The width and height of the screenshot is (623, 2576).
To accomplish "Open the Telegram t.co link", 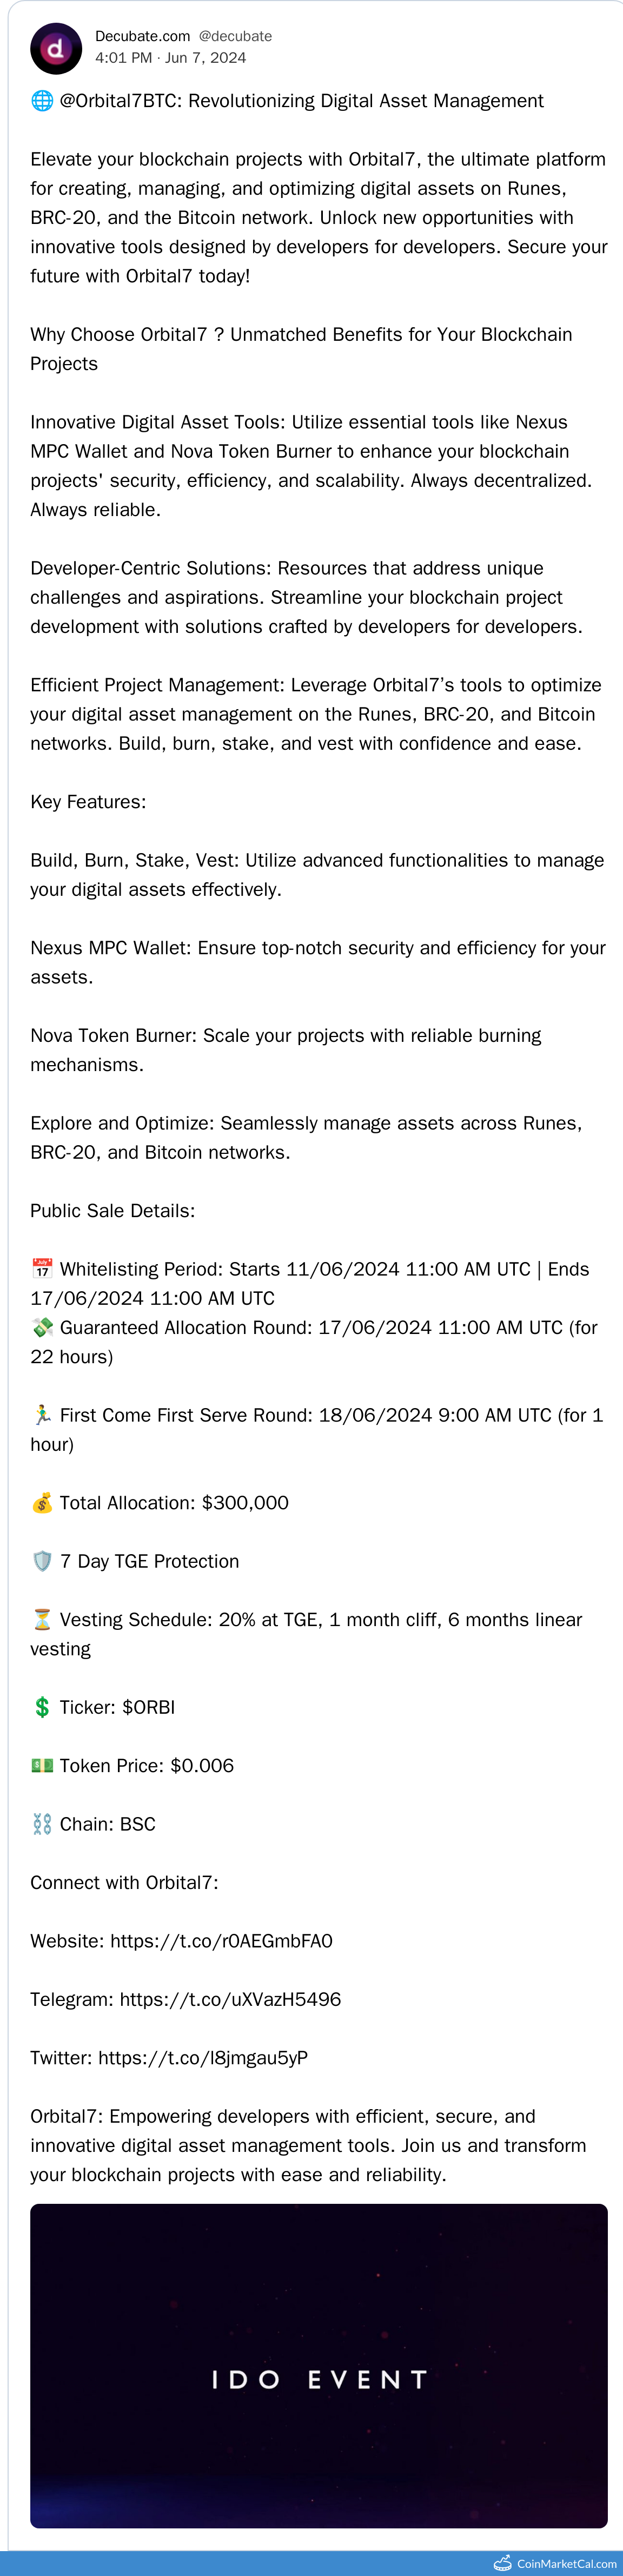I will tap(230, 1999).
